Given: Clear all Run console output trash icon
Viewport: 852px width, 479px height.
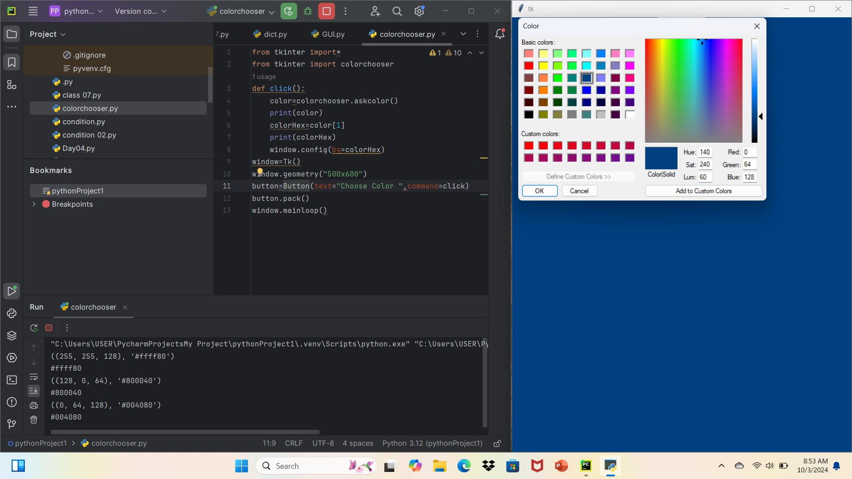Looking at the screenshot, I should click(x=34, y=420).
